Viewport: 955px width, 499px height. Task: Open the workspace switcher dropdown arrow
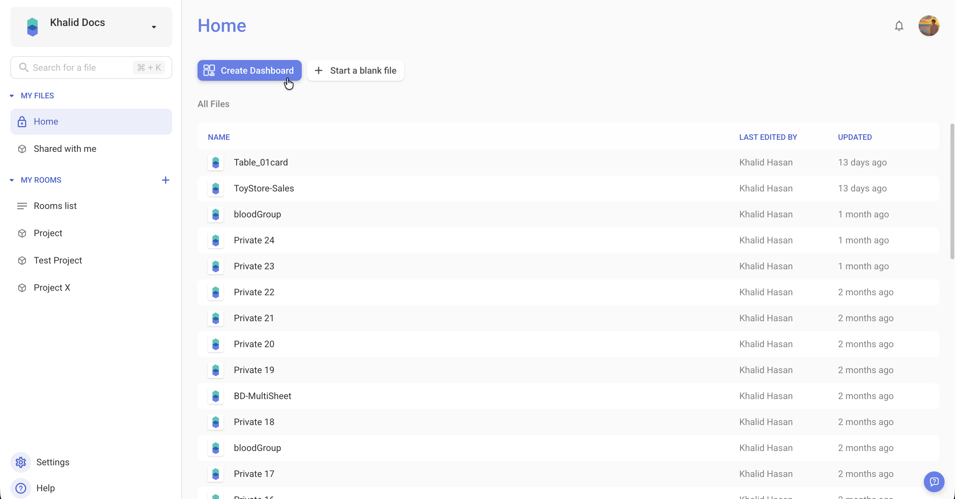click(x=154, y=27)
